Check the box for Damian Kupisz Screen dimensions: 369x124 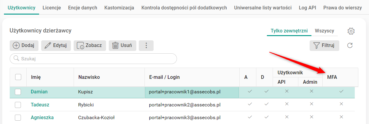tap(18, 92)
